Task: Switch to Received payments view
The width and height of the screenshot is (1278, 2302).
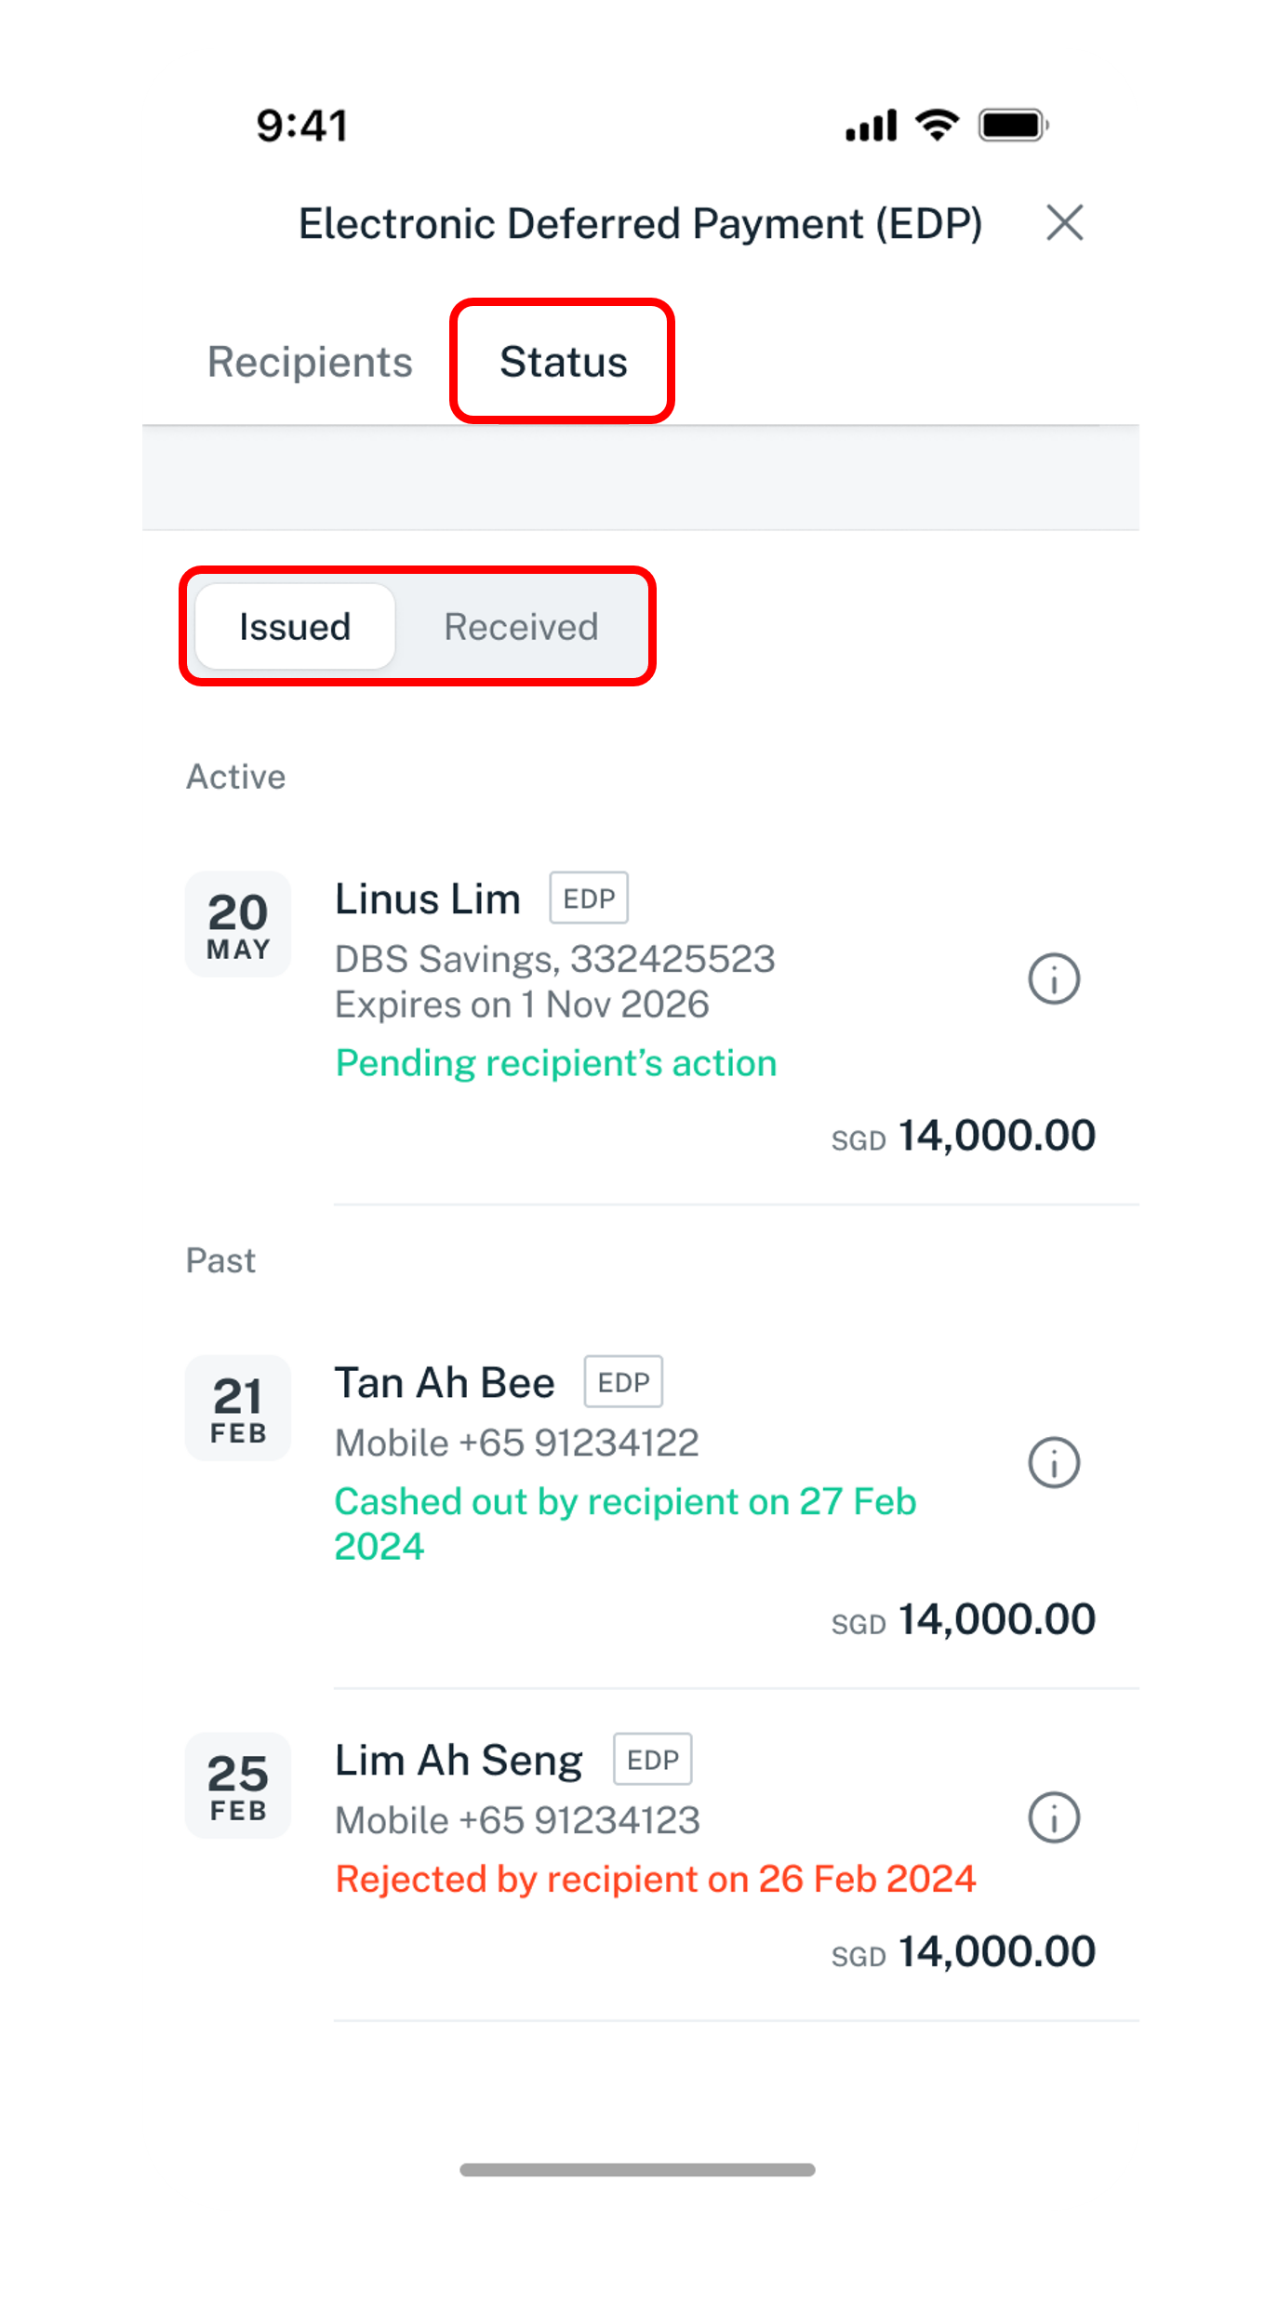Action: 521,626
